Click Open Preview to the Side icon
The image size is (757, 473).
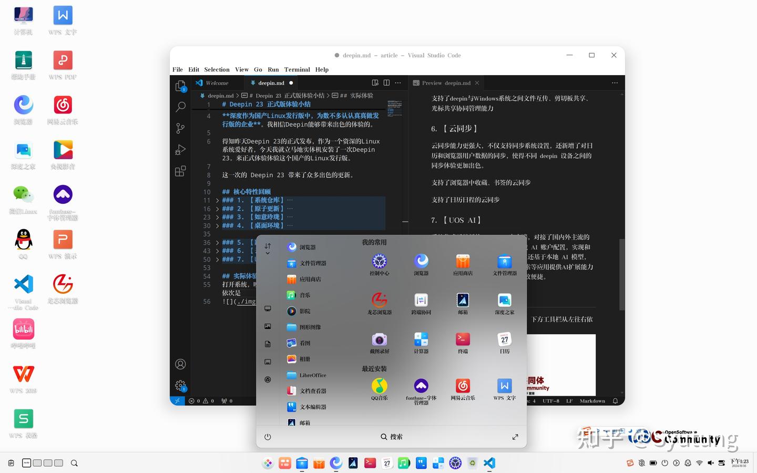(x=375, y=83)
